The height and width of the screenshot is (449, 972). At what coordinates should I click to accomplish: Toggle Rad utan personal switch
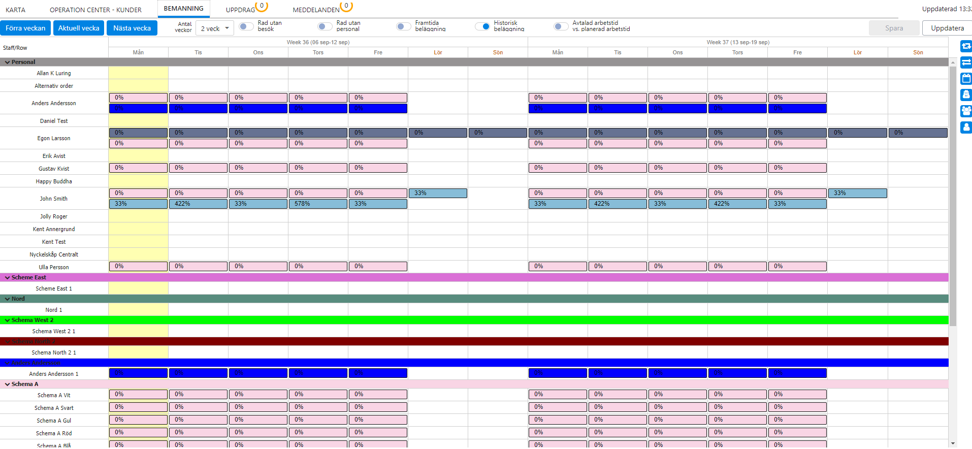(x=325, y=26)
